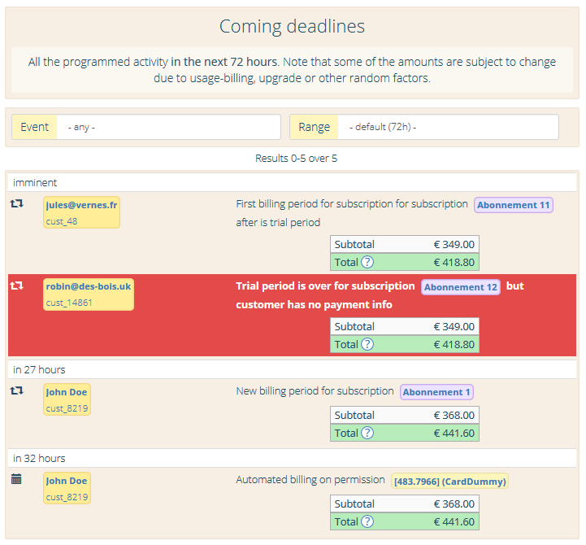The image size is (586, 545).
Task: Click the calendar icon in the 32 hours row
Action: point(16,479)
